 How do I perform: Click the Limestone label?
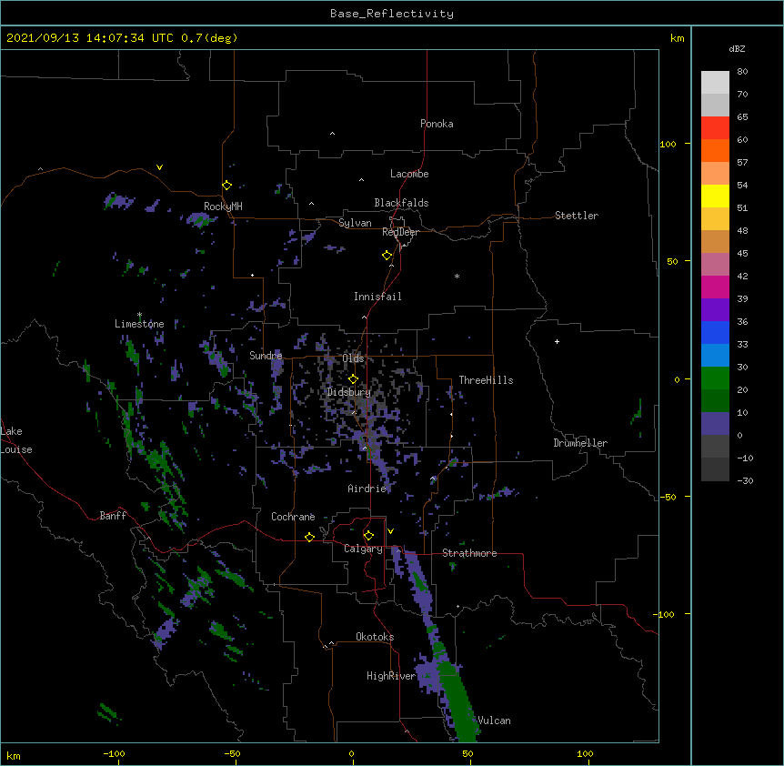[139, 324]
